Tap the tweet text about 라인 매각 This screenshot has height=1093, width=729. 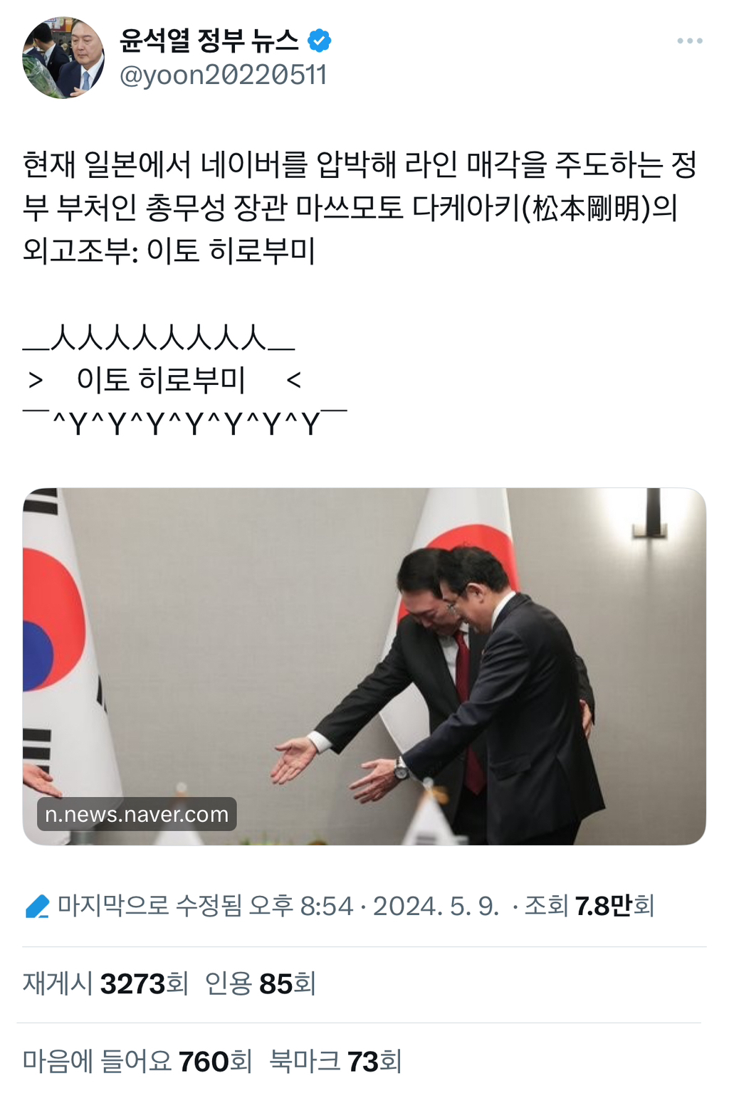360,207
